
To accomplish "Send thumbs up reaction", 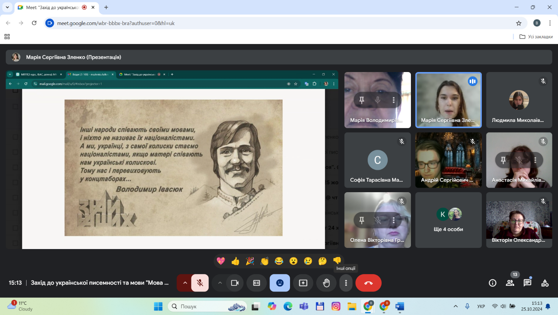I will [x=235, y=261].
